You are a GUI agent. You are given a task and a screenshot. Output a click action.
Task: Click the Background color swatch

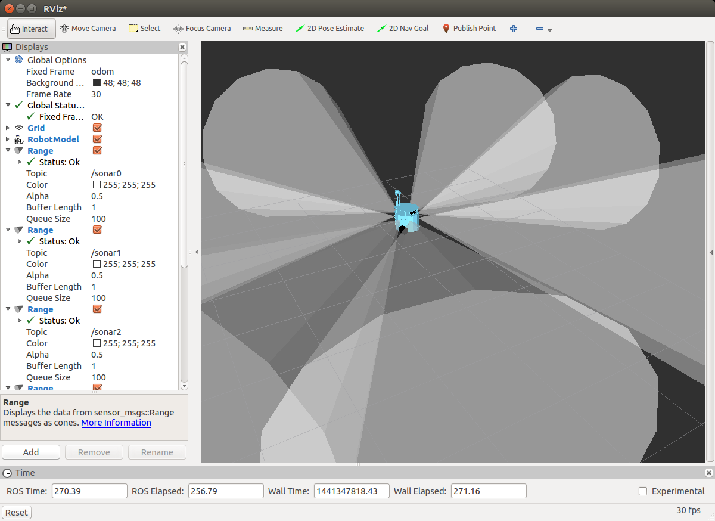[x=97, y=83]
